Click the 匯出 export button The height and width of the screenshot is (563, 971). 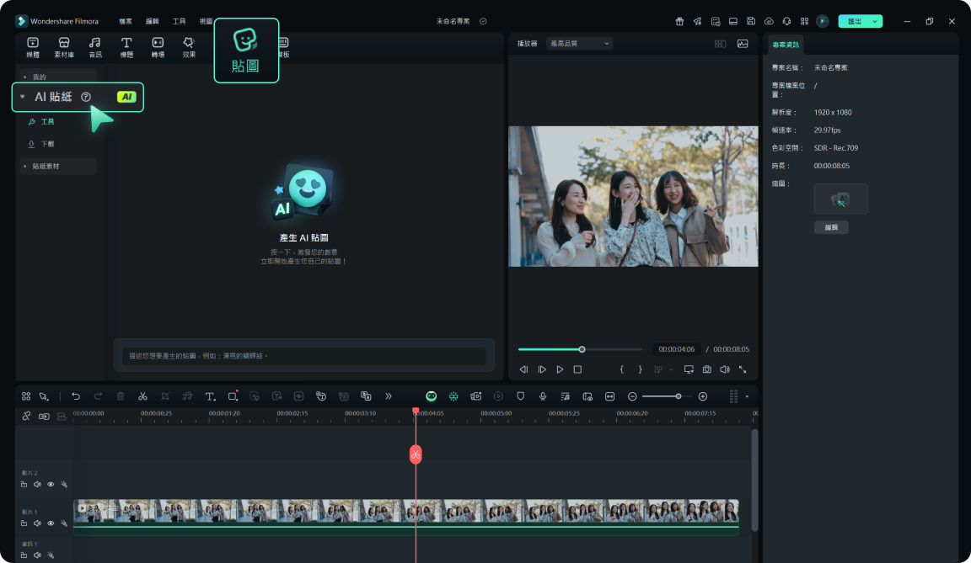click(854, 21)
